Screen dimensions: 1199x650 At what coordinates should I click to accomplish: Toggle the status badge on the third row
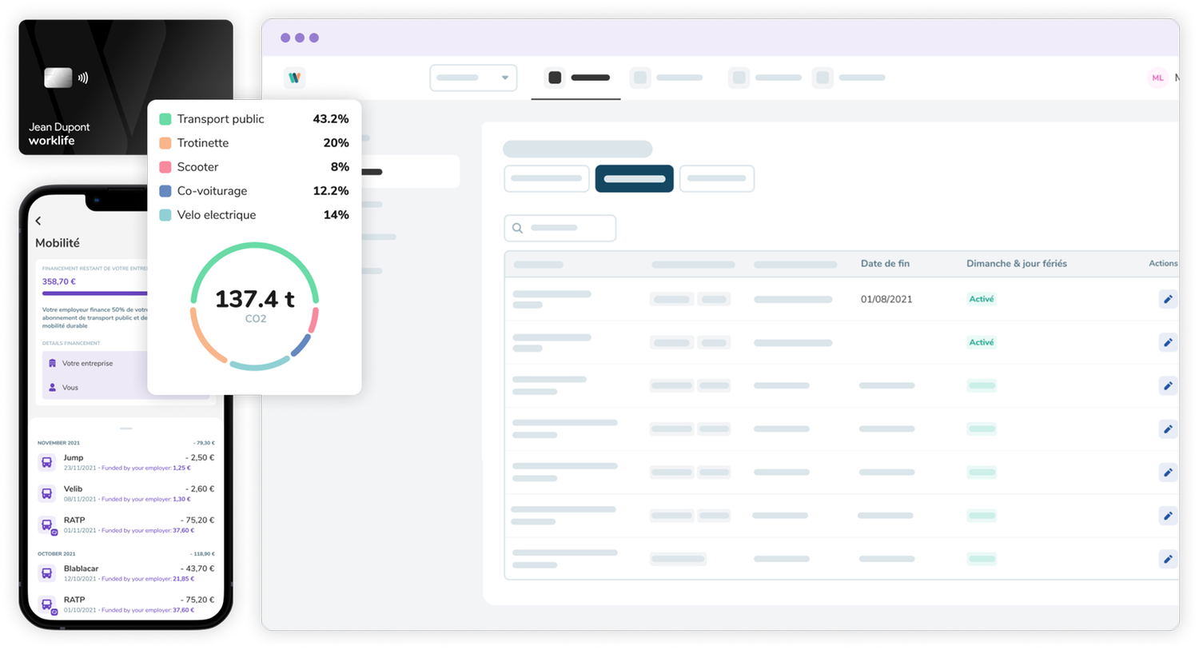click(x=981, y=385)
